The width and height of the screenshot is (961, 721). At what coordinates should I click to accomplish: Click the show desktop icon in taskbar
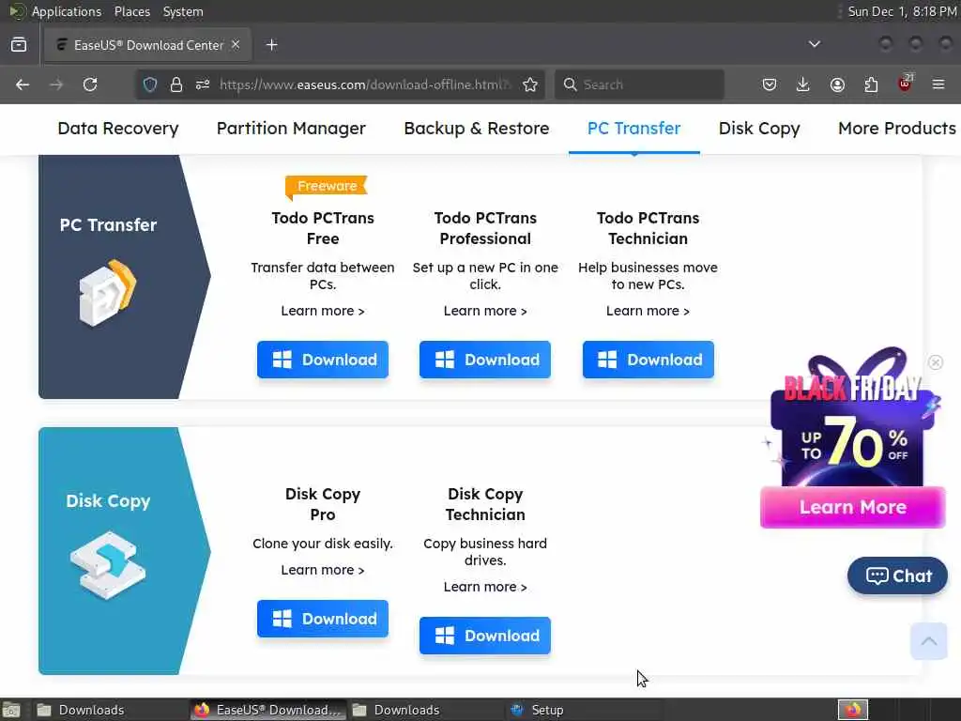coord(11,710)
